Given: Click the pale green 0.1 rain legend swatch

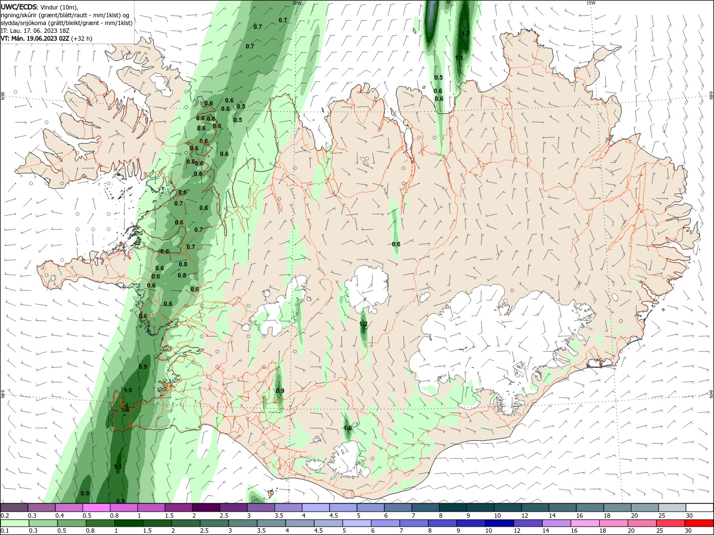Looking at the screenshot, I should point(15,523).
